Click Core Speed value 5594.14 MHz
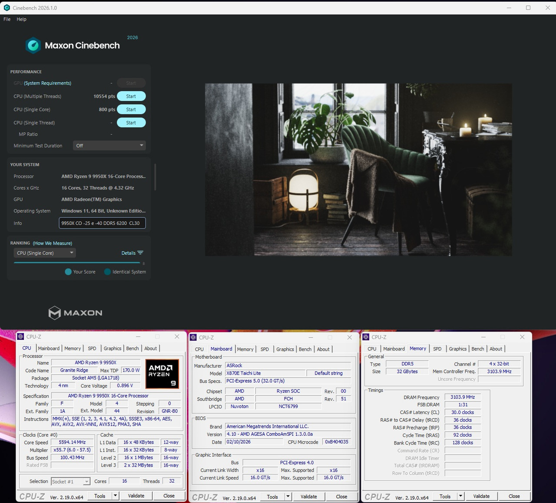Screen dimensions: 556x503 73,442
